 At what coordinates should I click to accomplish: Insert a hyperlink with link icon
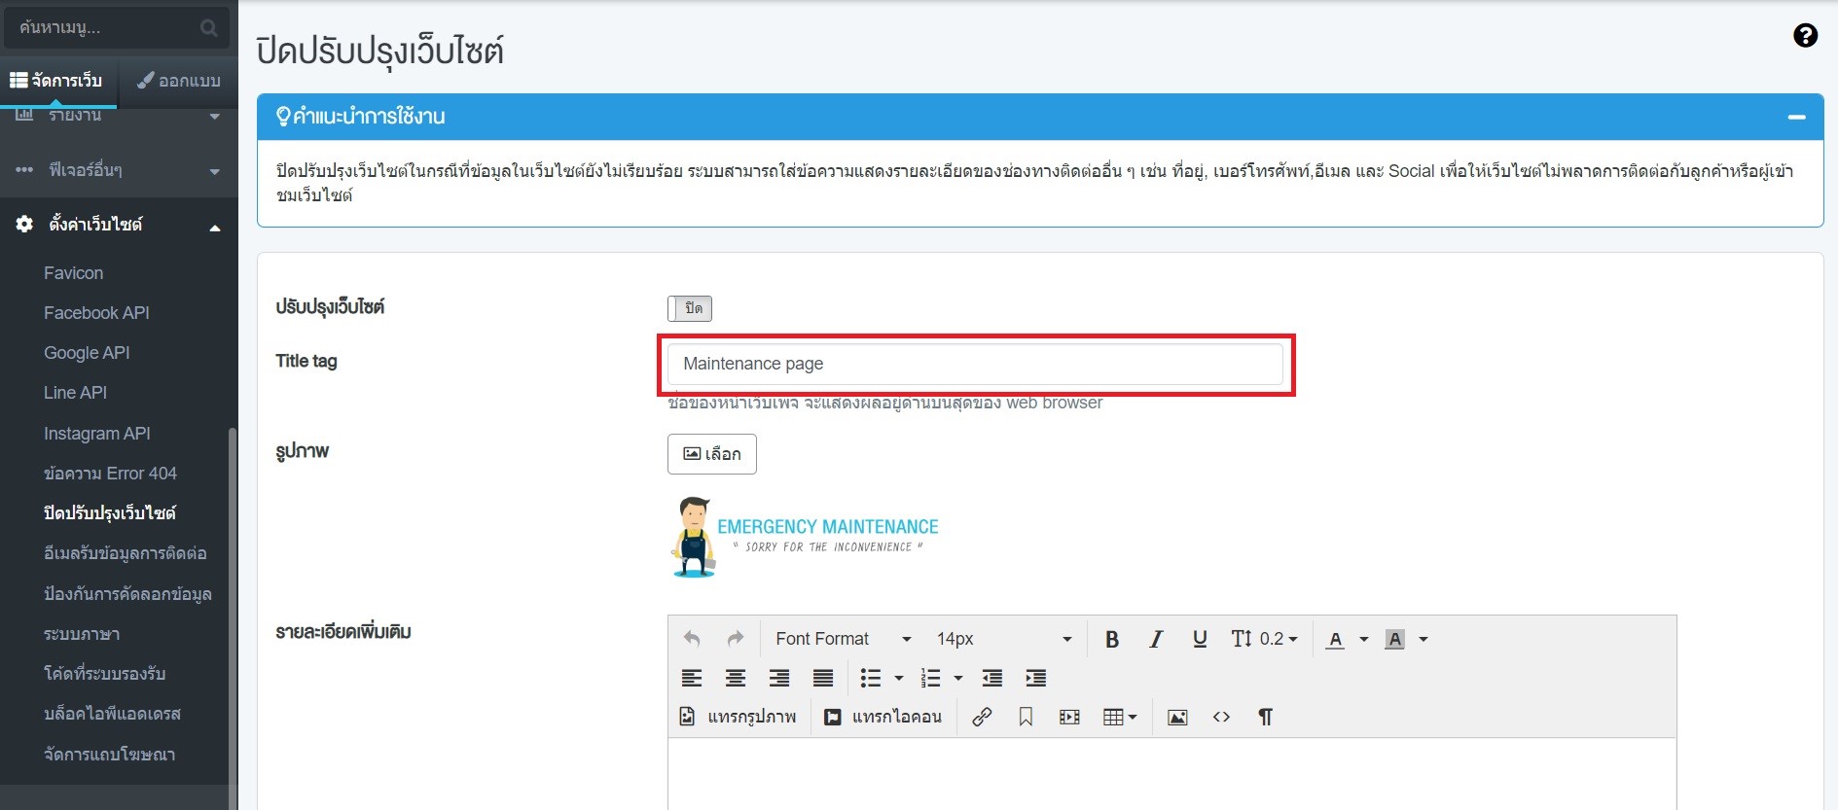coord(982,717)
